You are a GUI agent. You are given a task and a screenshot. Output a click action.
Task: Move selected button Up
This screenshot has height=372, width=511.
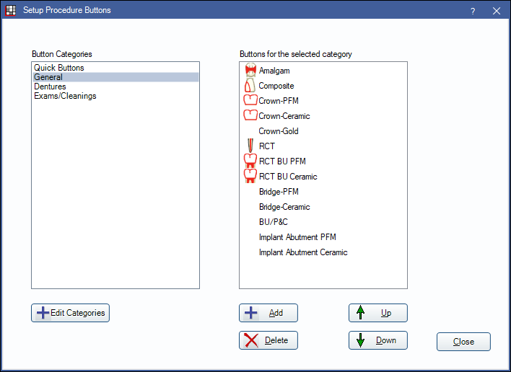tap(378, 313)
